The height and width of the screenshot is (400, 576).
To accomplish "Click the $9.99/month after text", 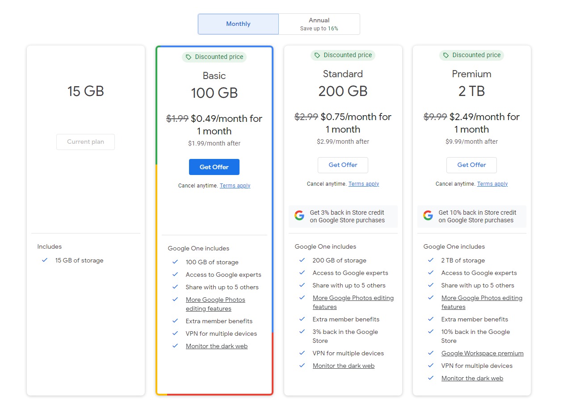I will pyautogui.click(x=471, y=142).
